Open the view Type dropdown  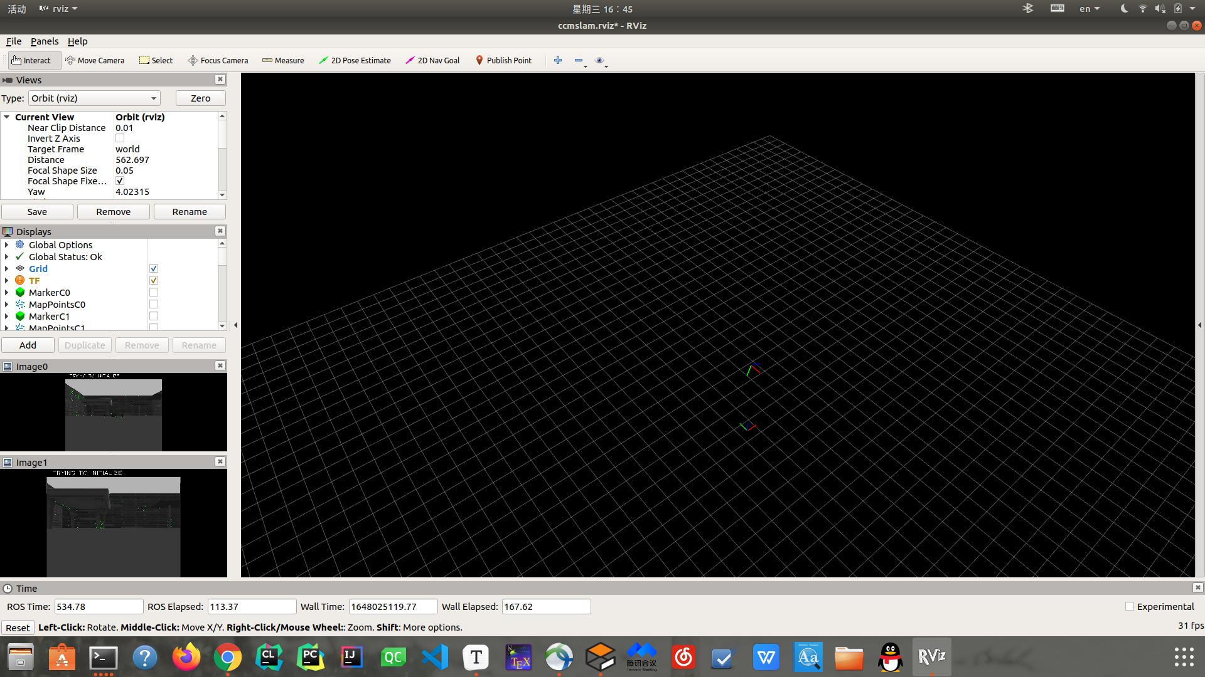pos(94,98)
